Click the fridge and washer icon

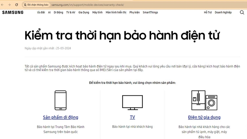(x=204, y=100)
